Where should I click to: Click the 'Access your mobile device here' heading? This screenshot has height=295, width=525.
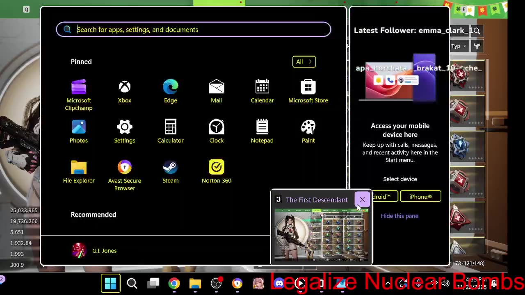pyautogui.click(x=400, y=130)
